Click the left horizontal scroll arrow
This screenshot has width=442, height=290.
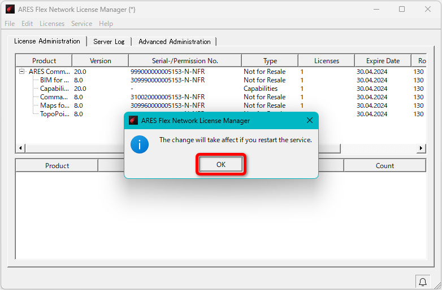coord(20,148)
